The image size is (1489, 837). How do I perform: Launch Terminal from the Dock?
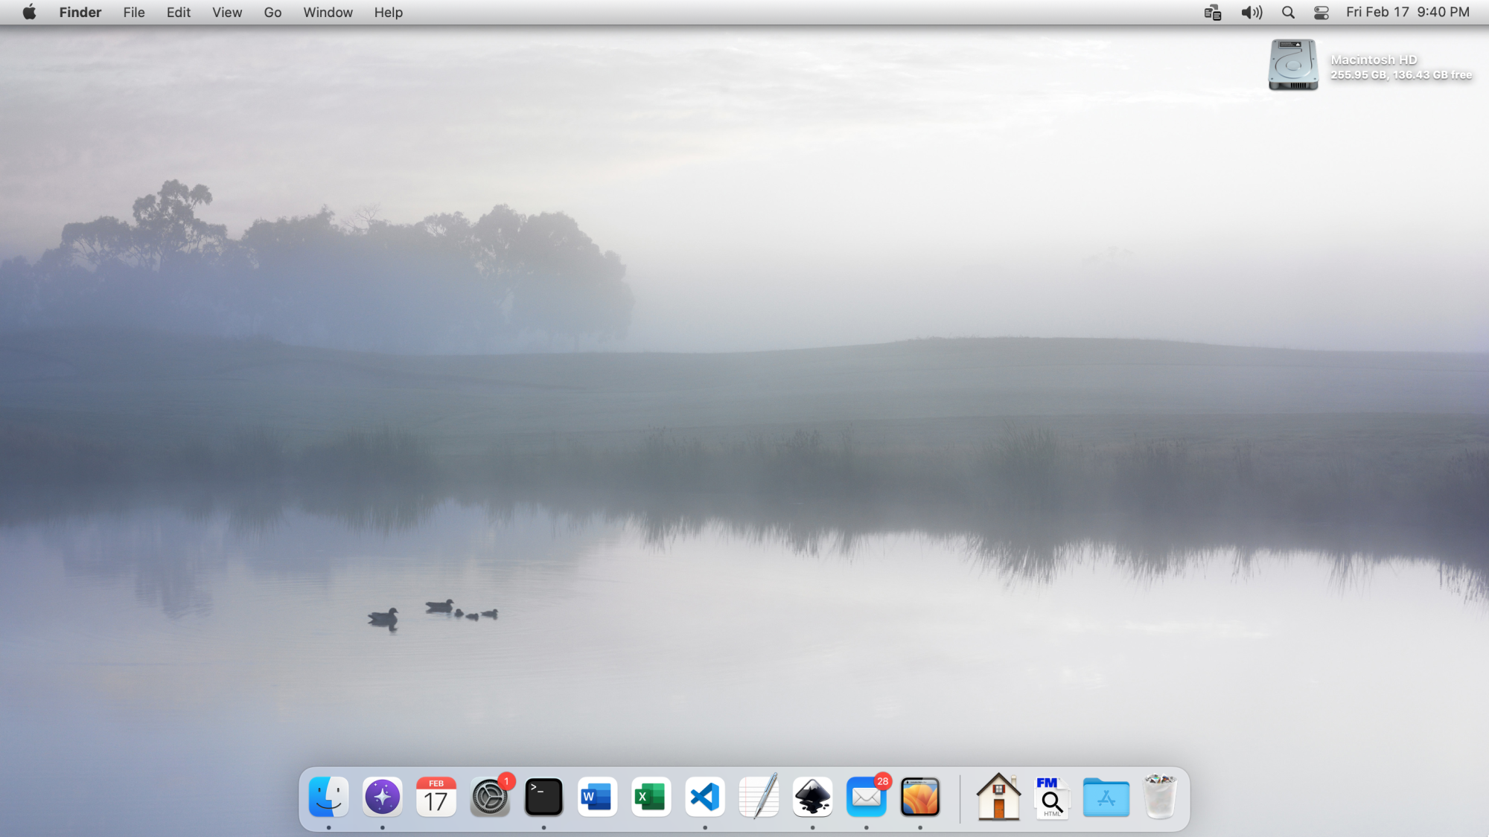543,798
